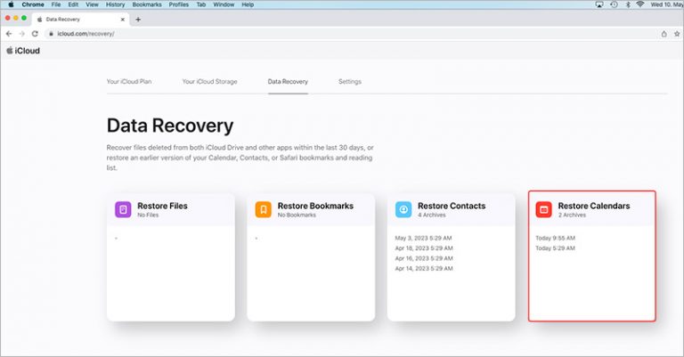Click the blue Restore Contacts icon
This screenshot has height=357, width=684.
pos(403,209)
